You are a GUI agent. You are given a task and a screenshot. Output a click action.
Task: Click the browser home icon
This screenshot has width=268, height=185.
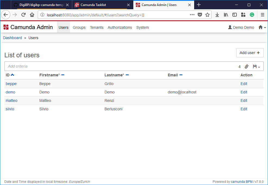click(x=32, y=15)
